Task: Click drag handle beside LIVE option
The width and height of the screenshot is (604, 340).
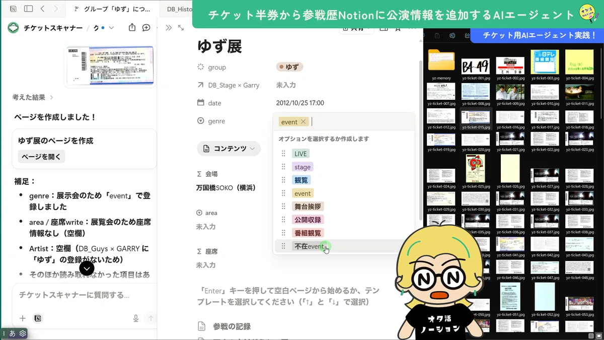Action: pos(283,154)
